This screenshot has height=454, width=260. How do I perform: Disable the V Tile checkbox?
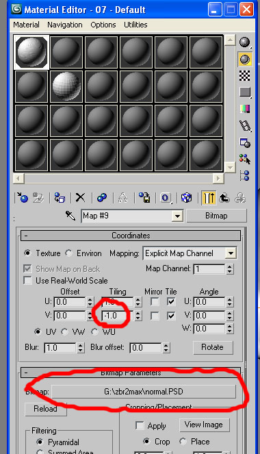171,315
